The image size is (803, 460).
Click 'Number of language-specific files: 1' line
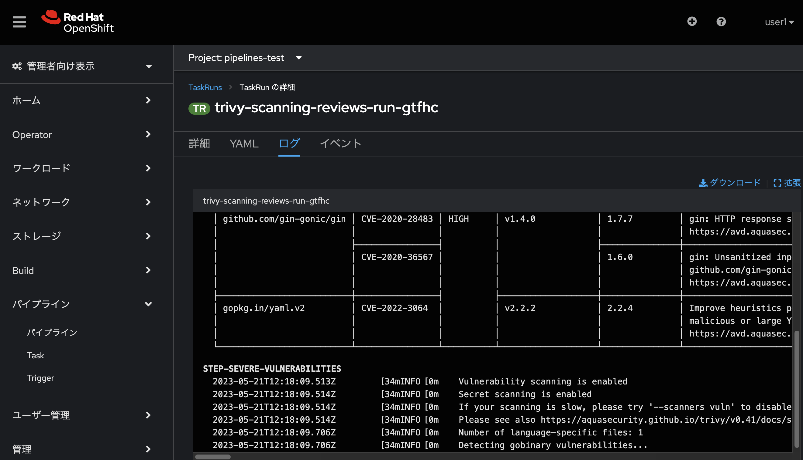click(550, 432)
